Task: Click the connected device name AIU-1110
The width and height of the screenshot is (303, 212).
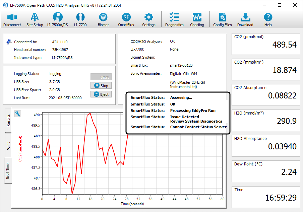Action: pyautogui.click(x=60, y=42)
